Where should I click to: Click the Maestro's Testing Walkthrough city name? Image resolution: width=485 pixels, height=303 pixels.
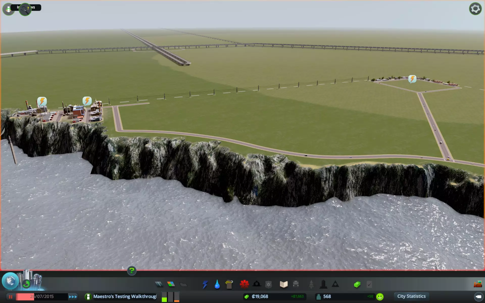[x=125, y=296]
